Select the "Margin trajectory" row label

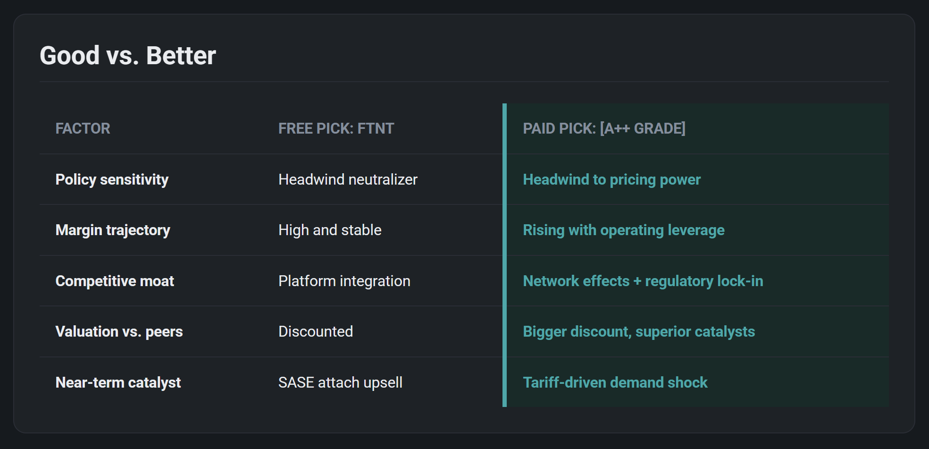coord(113,230)
